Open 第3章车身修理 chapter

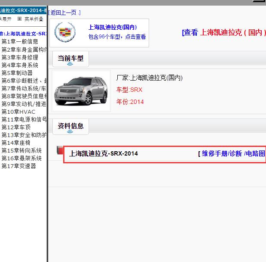tap(20, 57)
